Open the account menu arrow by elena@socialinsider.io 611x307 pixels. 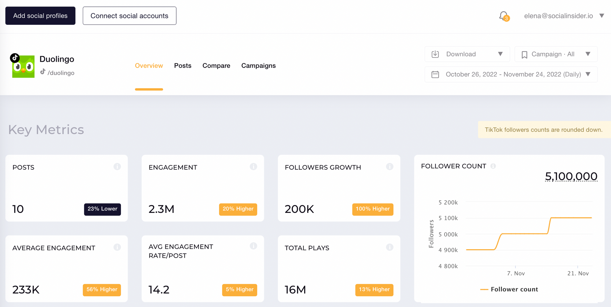coord(602,16)
